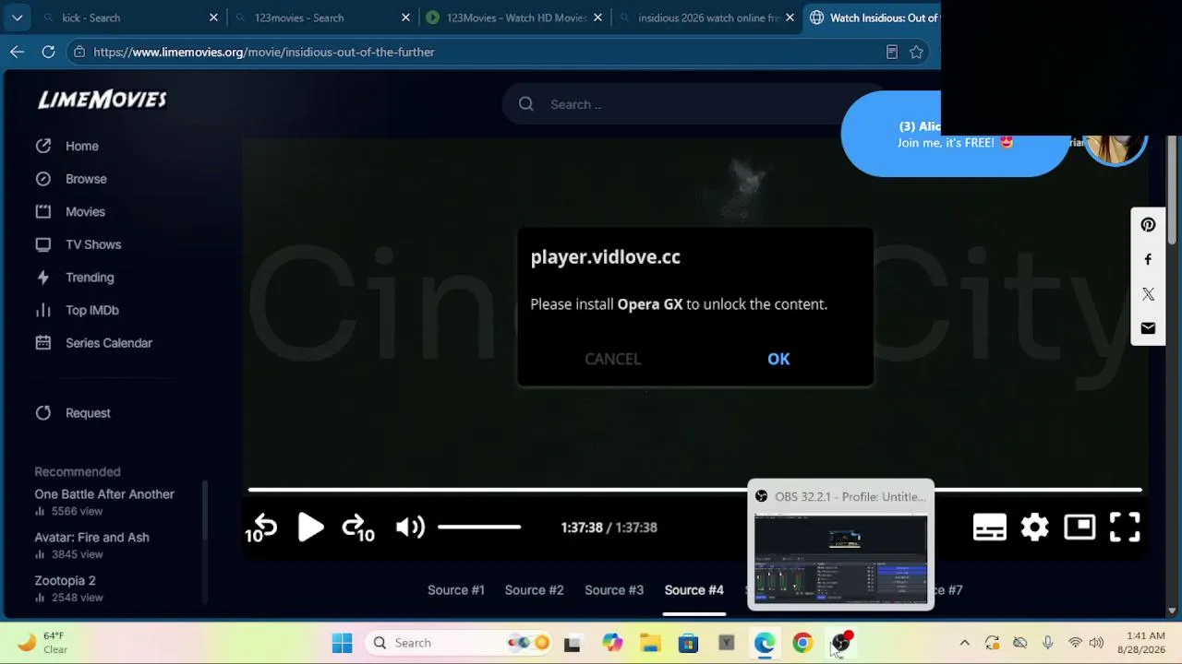Viewport: 1182px width, 664px height.
Task: Close the "kick - Search" tab
Action: coord(213,18)
